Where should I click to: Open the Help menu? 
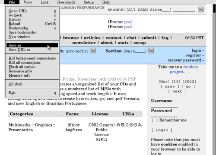(106, 2)
